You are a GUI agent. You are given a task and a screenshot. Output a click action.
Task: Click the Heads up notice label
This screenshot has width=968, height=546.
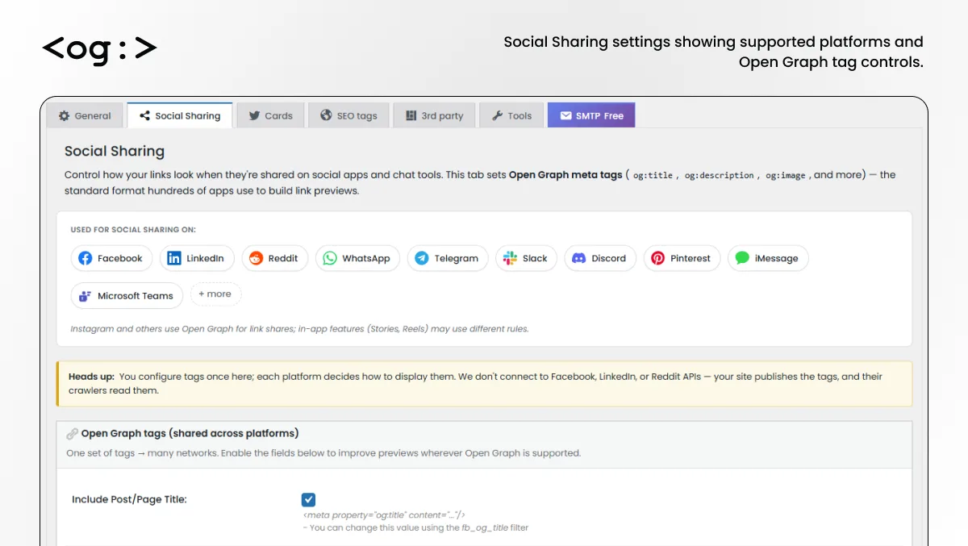click(91, 377)
